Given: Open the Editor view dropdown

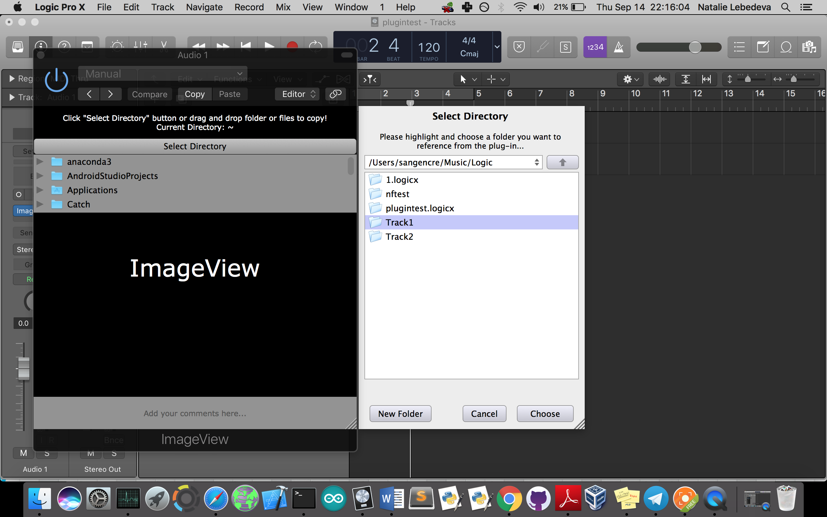Looking at the screenshot, I should tap(297, 94).
